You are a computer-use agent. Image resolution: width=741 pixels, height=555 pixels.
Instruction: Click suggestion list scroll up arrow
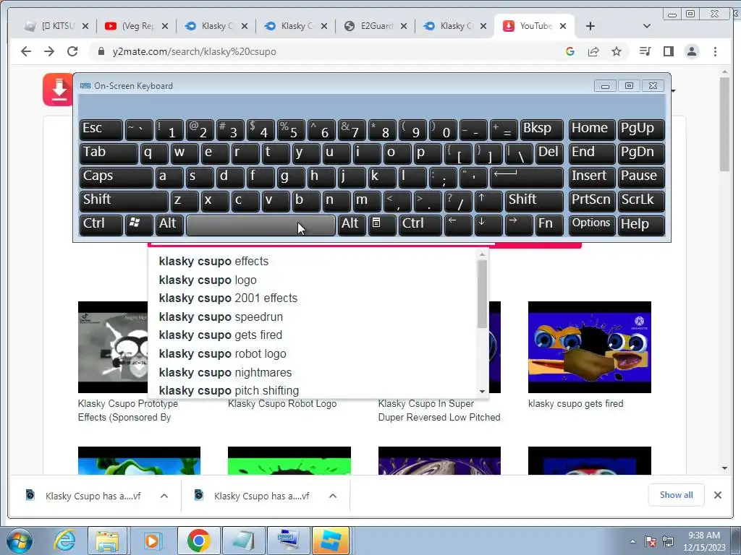[x=482, y=255]
